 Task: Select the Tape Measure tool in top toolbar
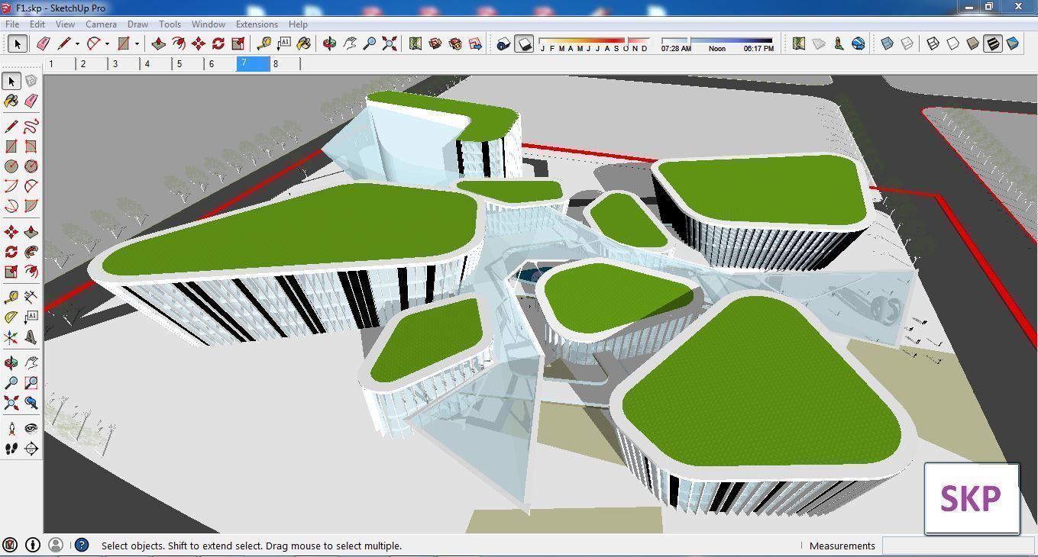point(264,44)
